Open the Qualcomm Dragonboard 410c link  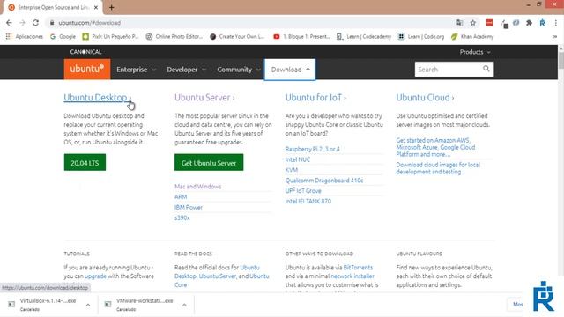[324, 180]
